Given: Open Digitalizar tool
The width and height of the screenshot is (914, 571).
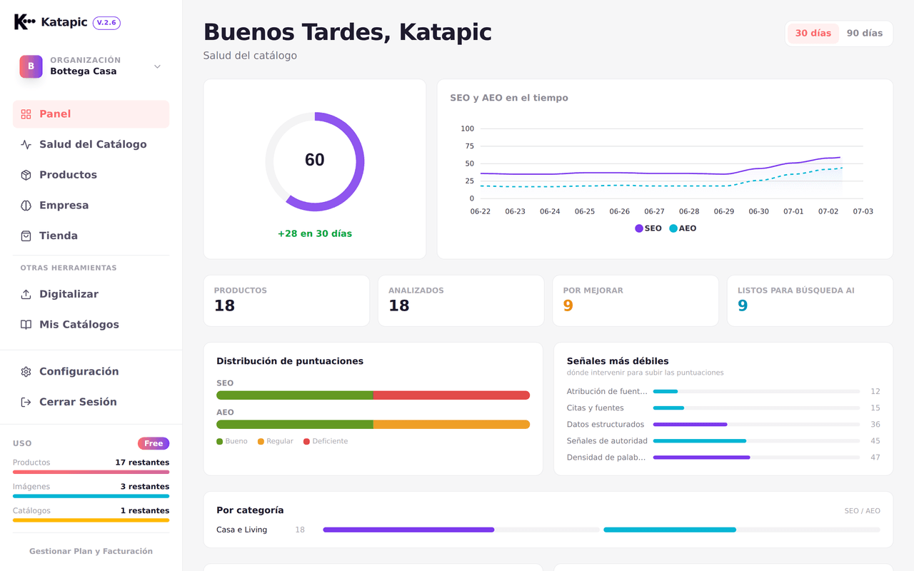Looking at the screenshot, I should pos(91,294).
